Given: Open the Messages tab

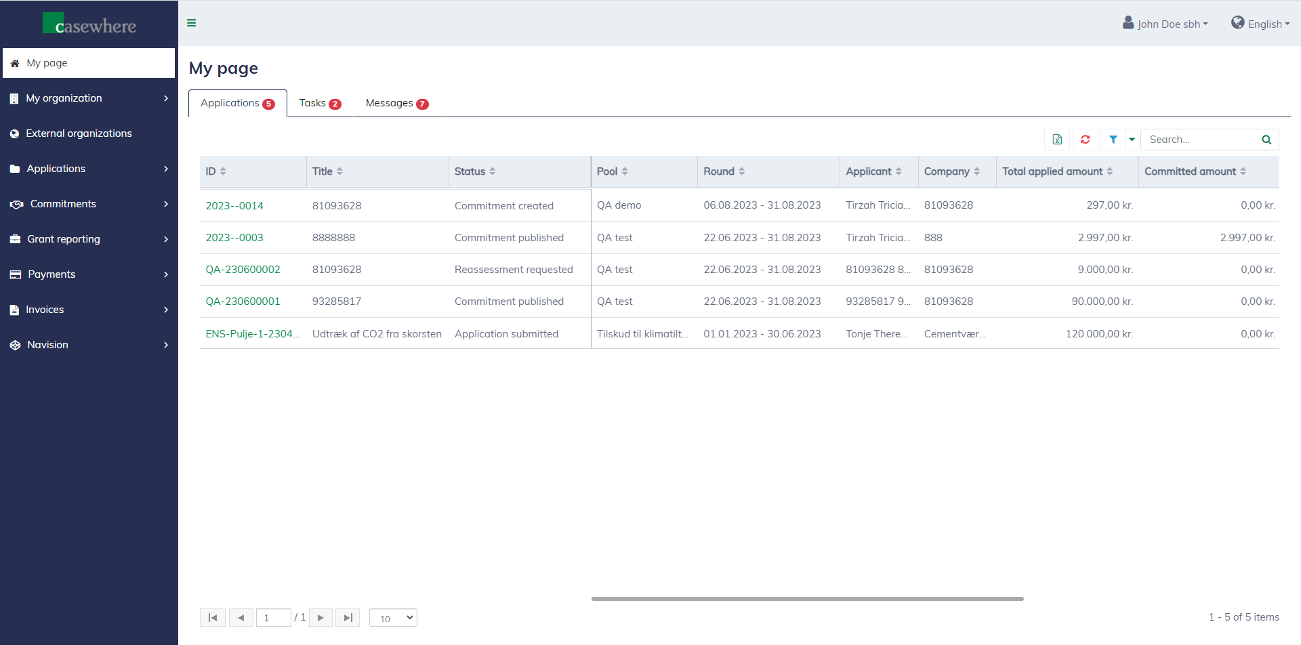Looking at the screenshot, I should (396, 103).
